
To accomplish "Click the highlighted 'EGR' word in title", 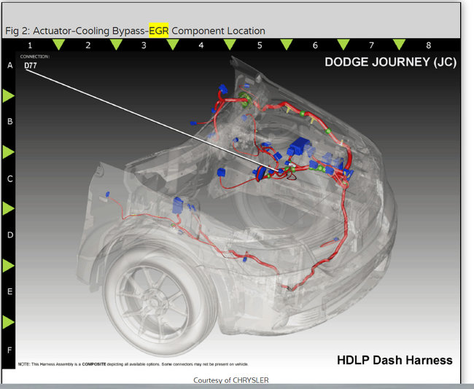I will tap(159, 31).
